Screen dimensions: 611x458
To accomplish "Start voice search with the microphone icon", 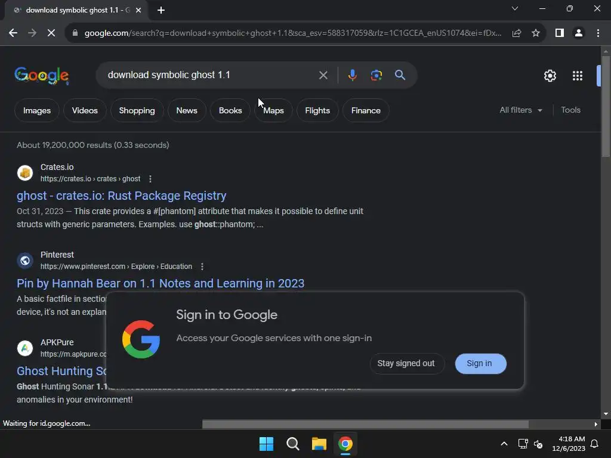I will pyautogui.click(x=352, y=75).
